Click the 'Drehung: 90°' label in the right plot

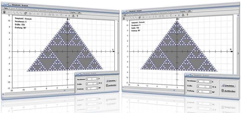[136, 31]
